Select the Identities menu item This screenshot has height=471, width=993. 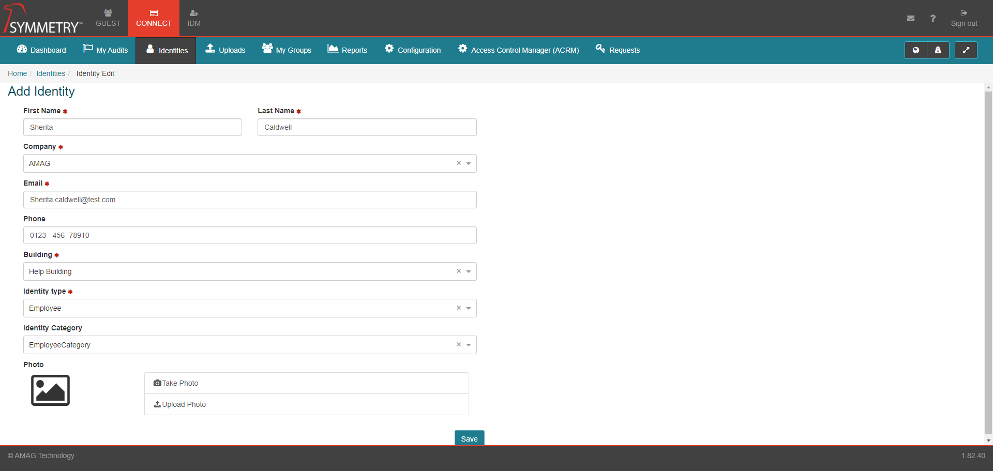tap(166, 50)
